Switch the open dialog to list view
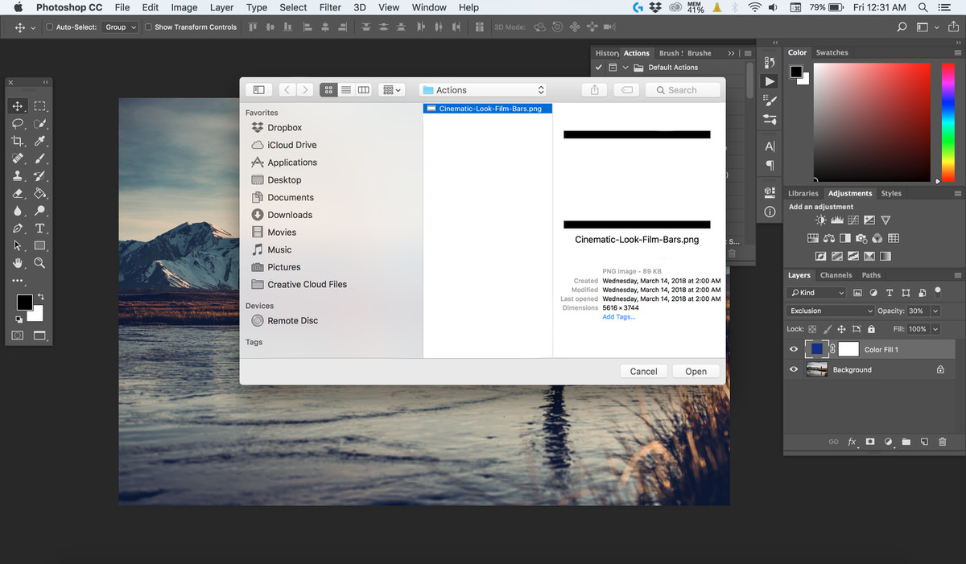Screen dimensions: 966x564 pyautogui.click(x=346, y=89)
